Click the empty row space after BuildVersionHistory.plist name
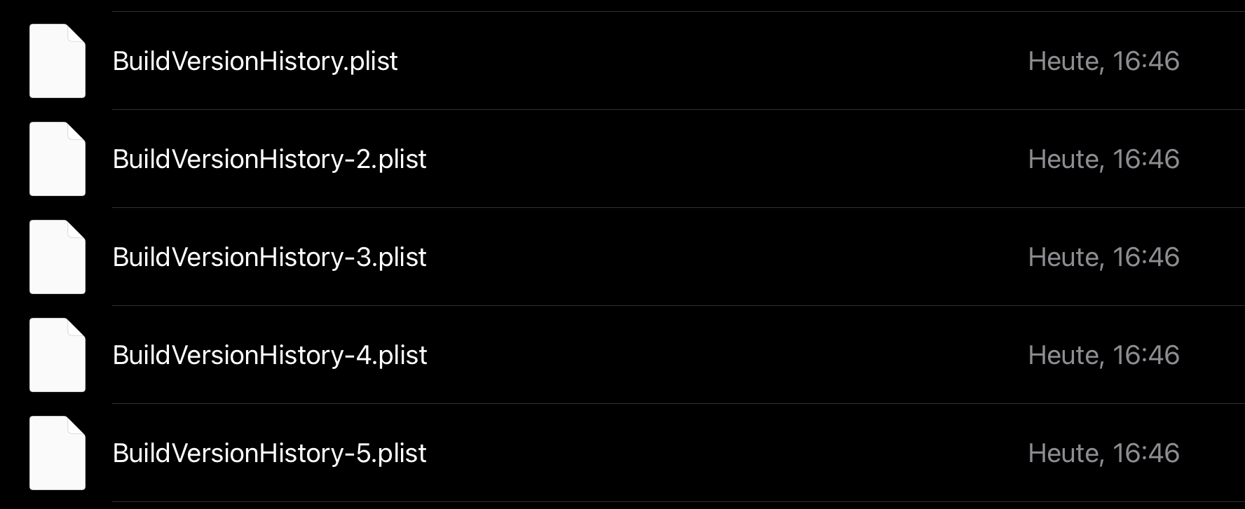Viewport: 1245px width, 509px height. [x=701, y=61]
